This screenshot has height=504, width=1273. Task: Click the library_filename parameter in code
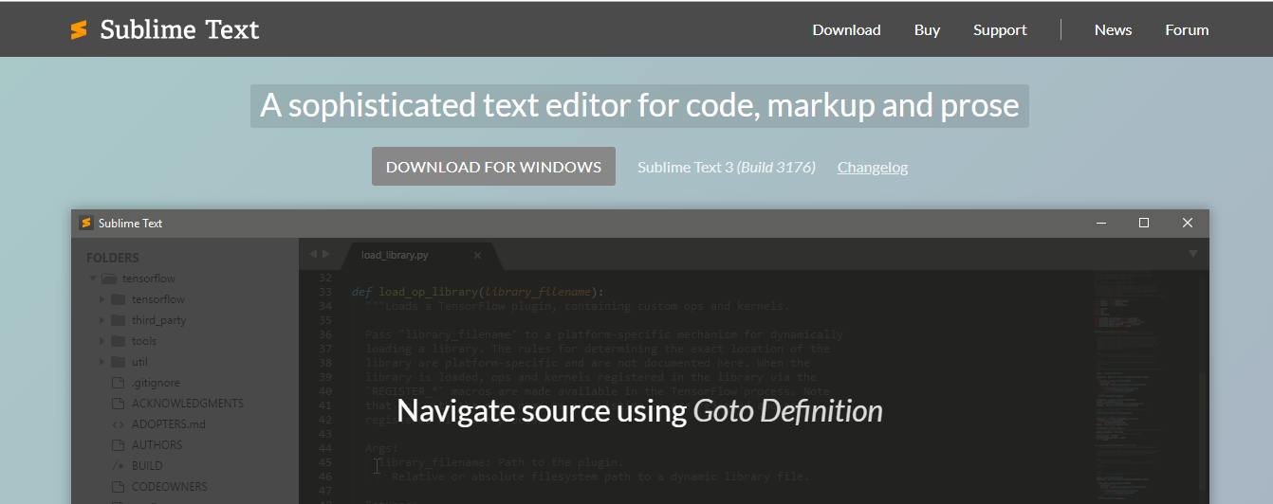[540, 292]
